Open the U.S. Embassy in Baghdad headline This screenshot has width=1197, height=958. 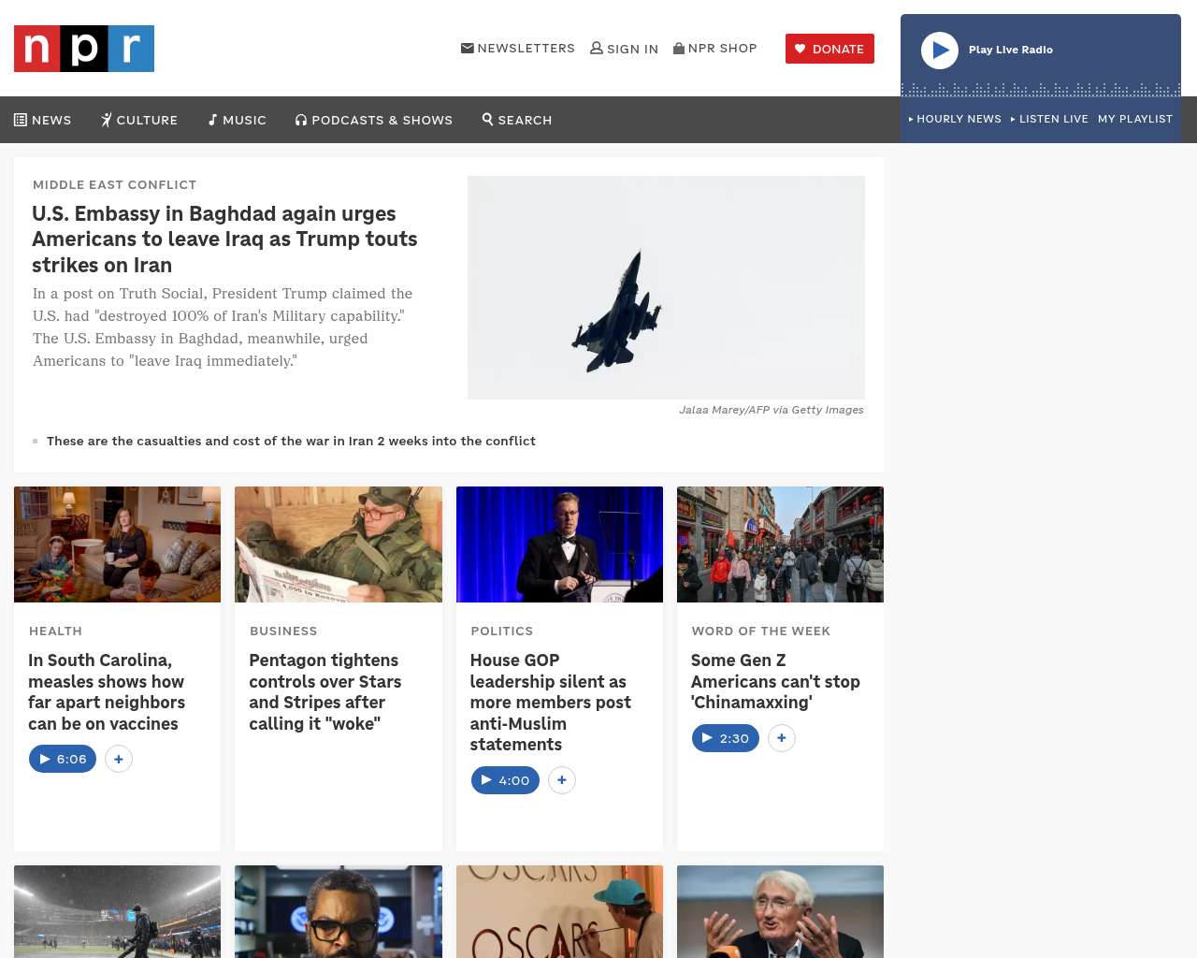[224, 239]
